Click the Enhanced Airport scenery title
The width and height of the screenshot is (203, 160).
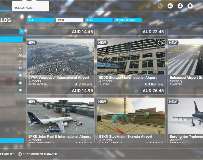pos(186,78)
